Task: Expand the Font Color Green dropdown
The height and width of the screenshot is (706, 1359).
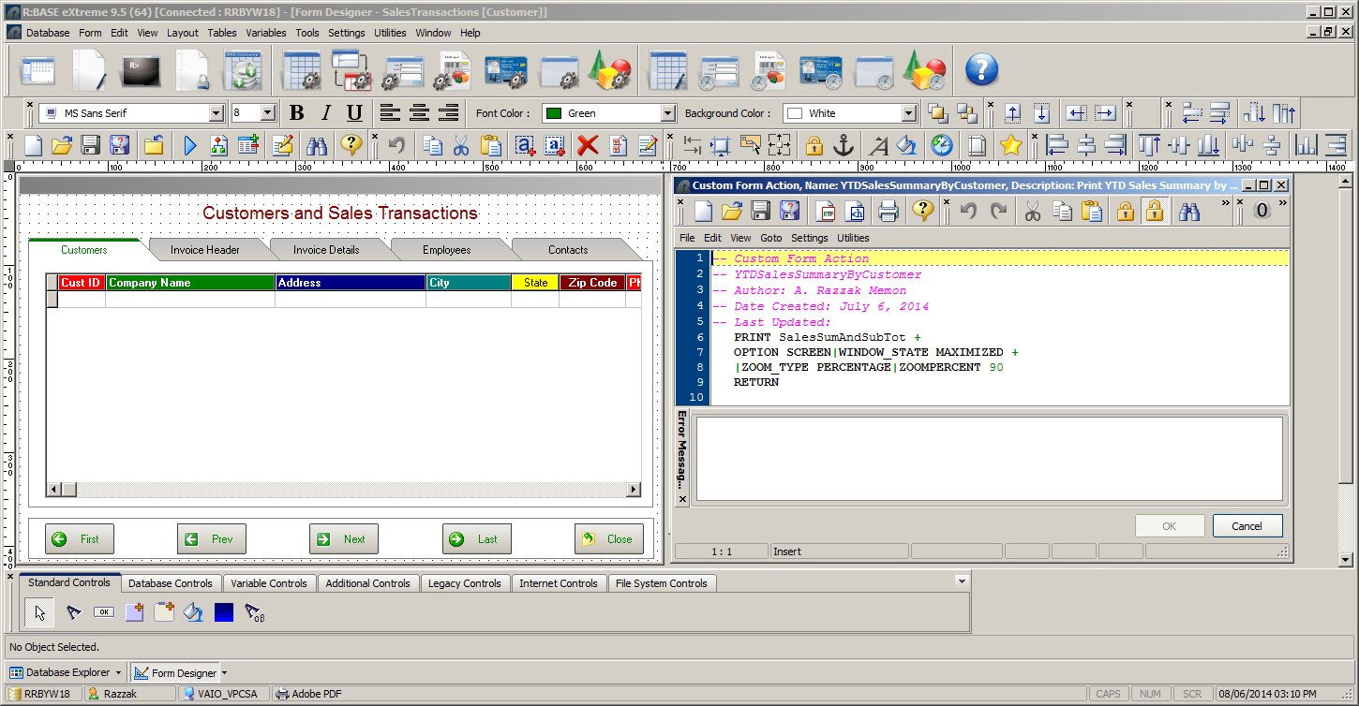Action: click(667, 113)
